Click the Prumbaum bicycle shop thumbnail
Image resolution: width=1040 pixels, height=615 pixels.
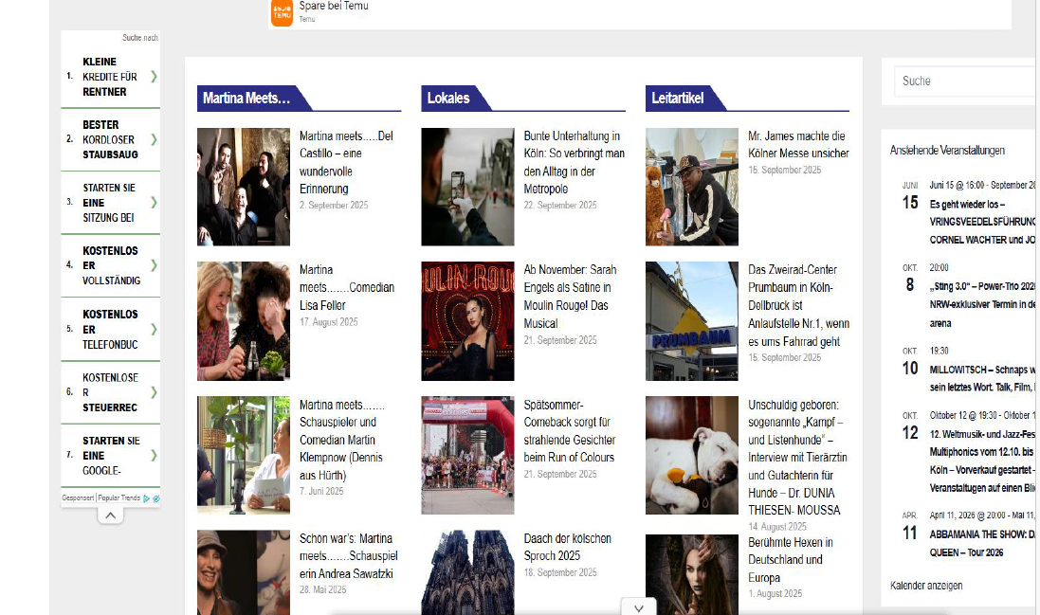pyautogui.click(x=691, y=321)
